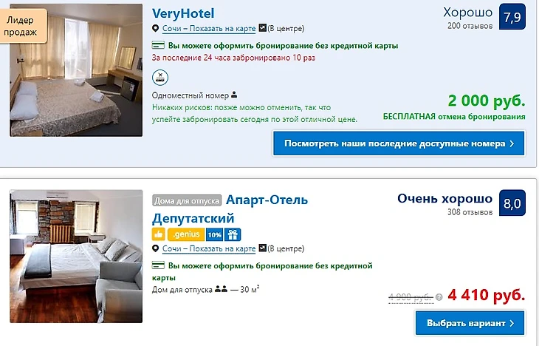This screenshot has width=539, height=346.
Task: Click the yellow .genius badge
Action: [x=186, y=234]
